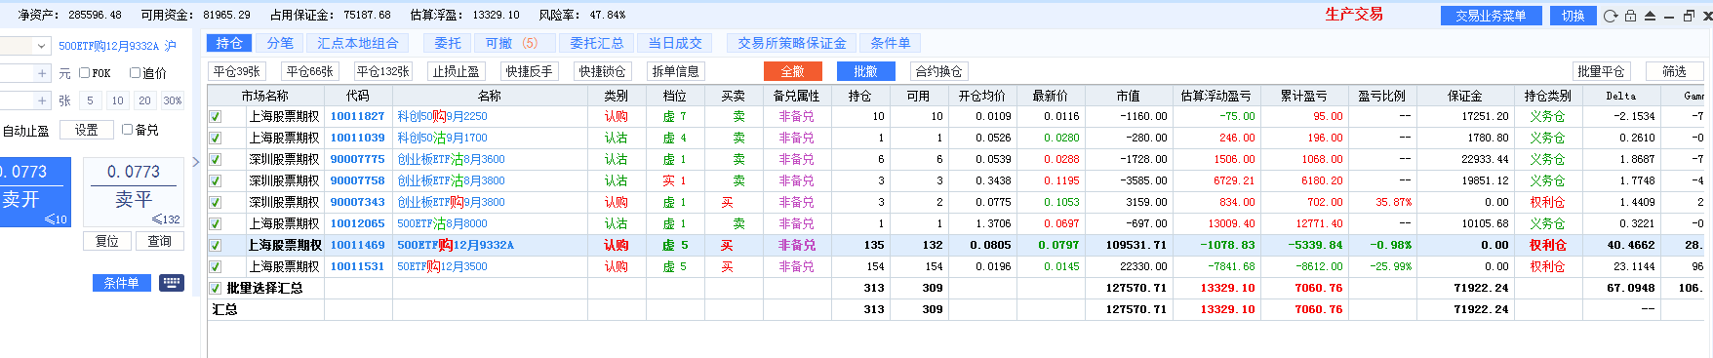Image resolution: width=1713 pixels, height=358 pixels.
Task: Sort by 累计盈亏 column header
Action: pos(1303,96)
